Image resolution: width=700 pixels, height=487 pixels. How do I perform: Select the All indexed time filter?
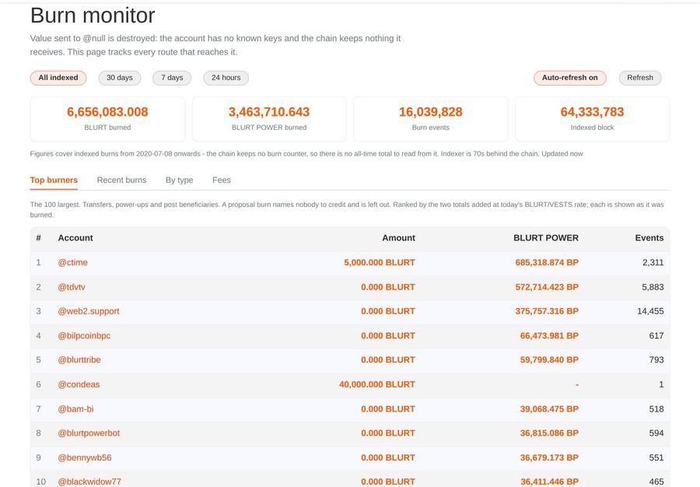coord(58,78)
